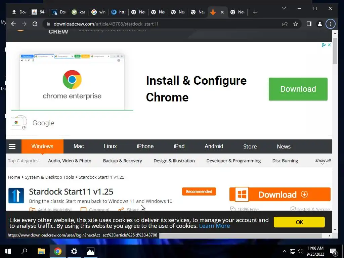Expand Show all categories
The height and width of the screenshot is (258, 344).
(x=323, y=161)
